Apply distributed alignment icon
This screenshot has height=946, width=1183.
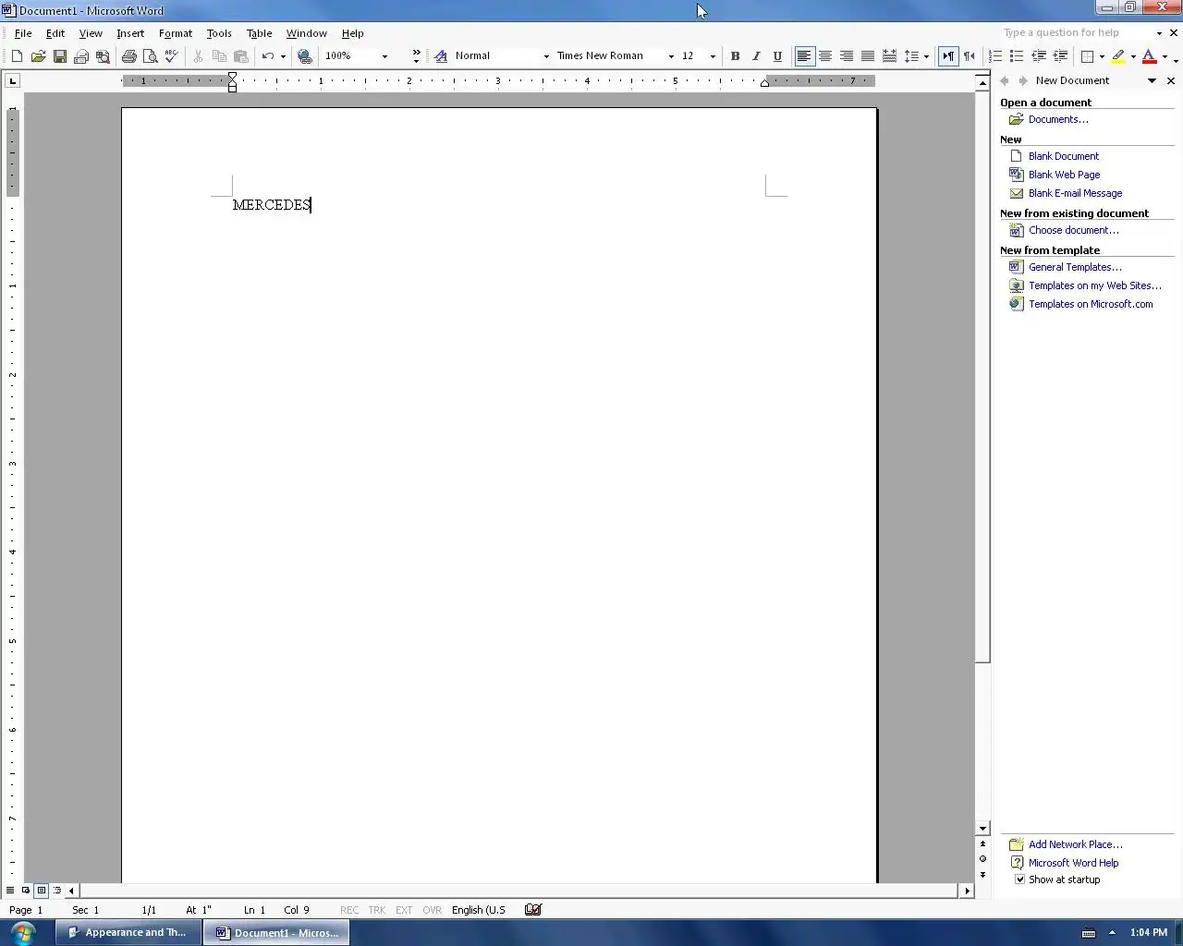[889, 56]
